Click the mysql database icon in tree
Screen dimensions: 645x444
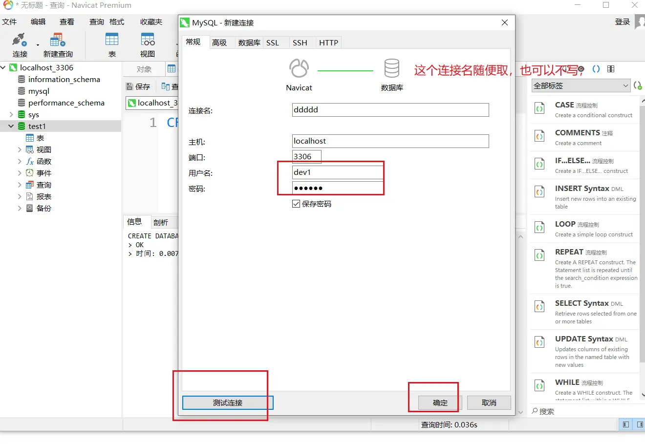pos(21,91)
